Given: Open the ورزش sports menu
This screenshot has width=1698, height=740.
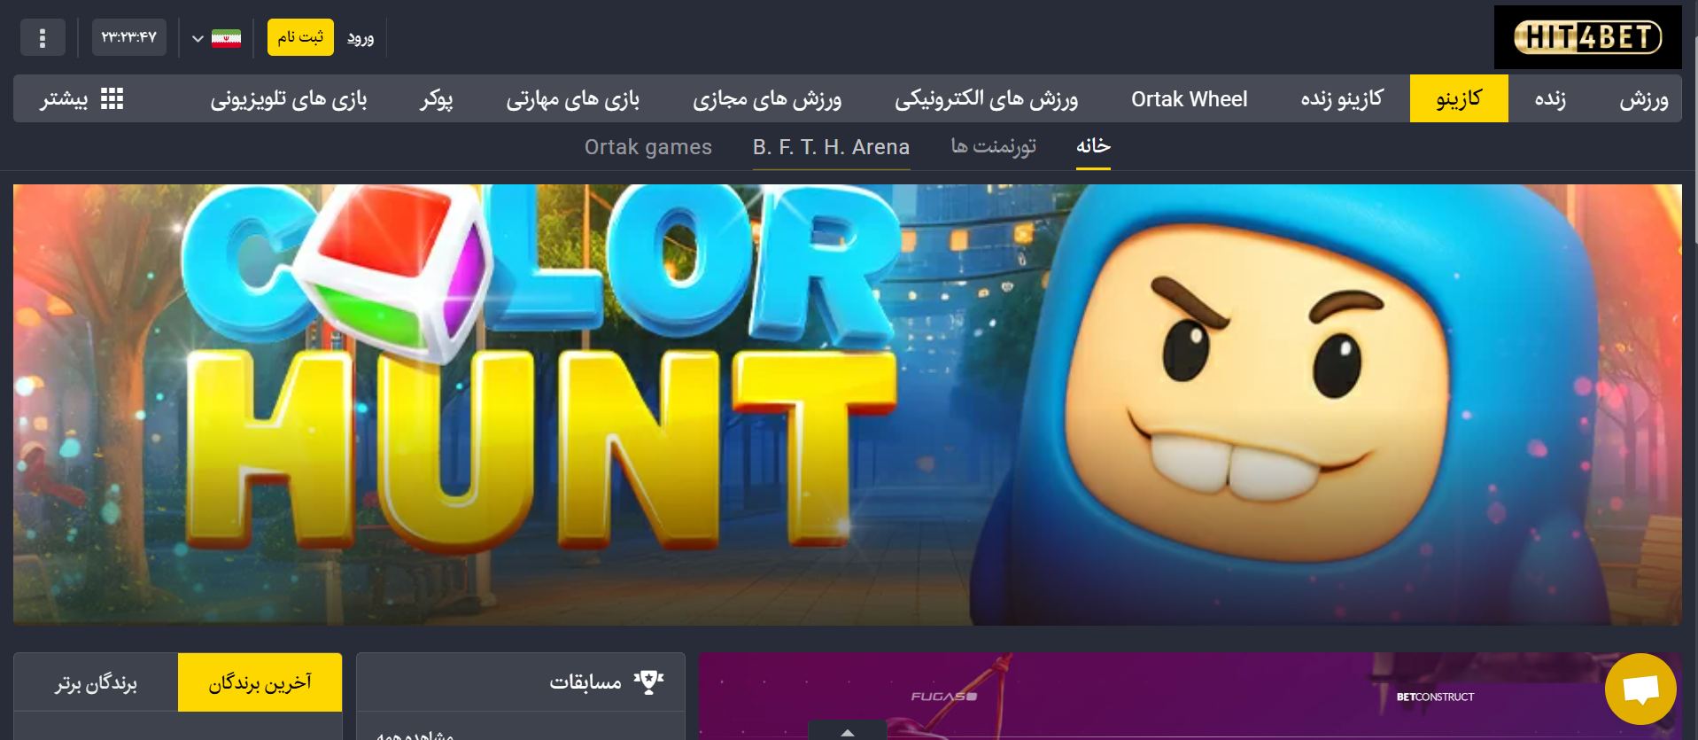Looking at the screenshot, I should pos(1644,98).
